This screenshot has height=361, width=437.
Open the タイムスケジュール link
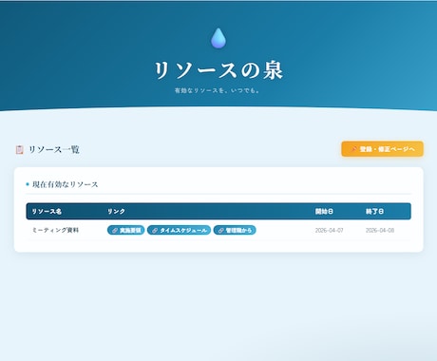tap(179, 230)
